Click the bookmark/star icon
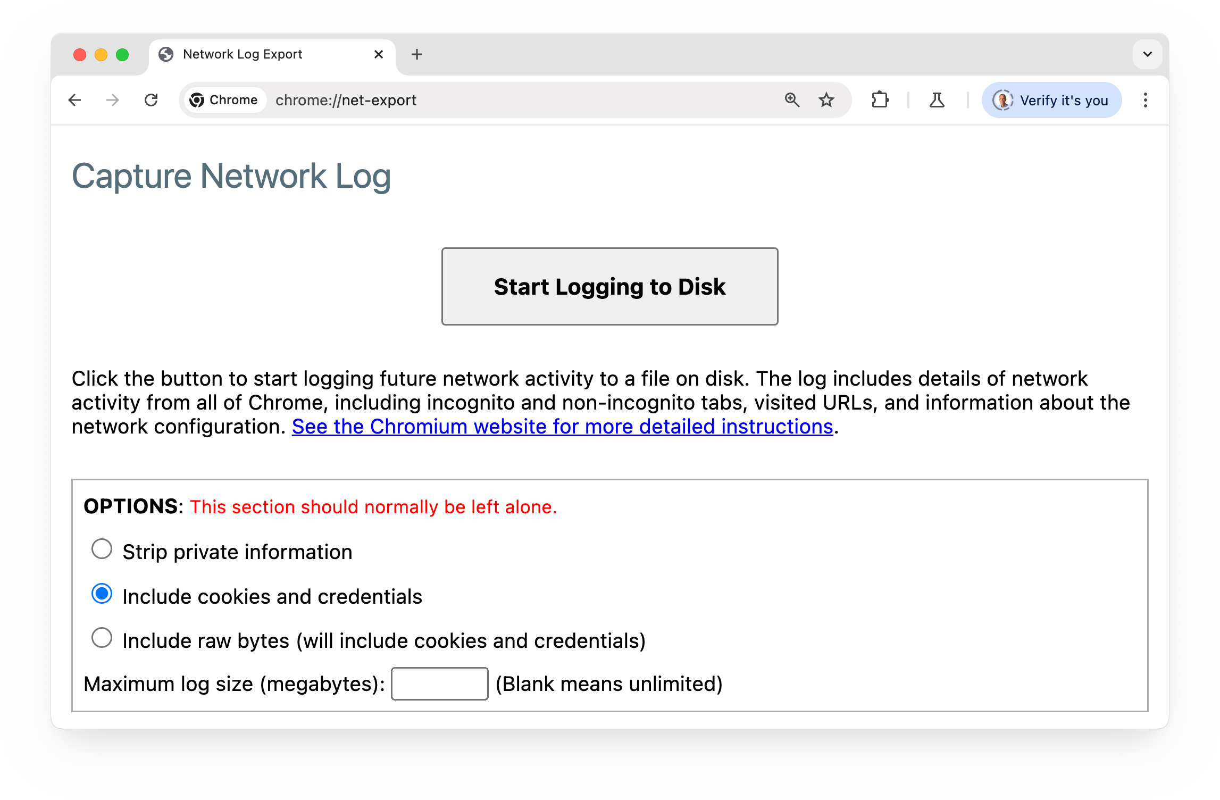1220x800 pixels. (x=825, y=99)
